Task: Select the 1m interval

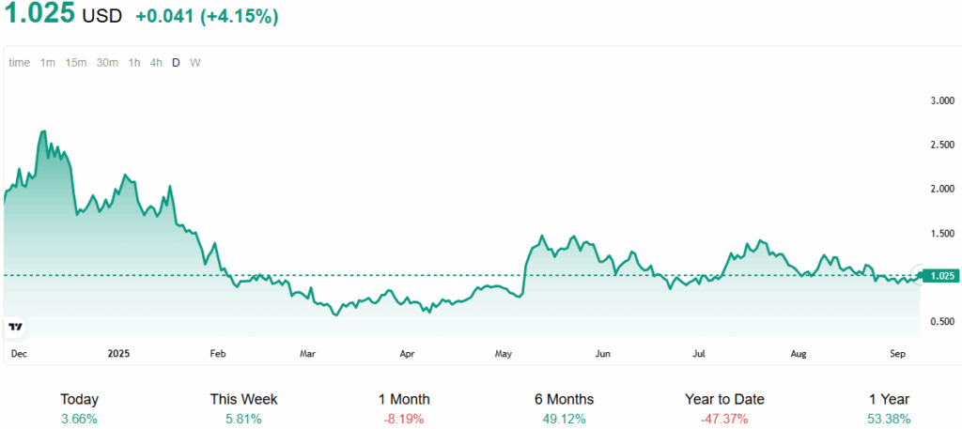Action: [x=47, y=63]
